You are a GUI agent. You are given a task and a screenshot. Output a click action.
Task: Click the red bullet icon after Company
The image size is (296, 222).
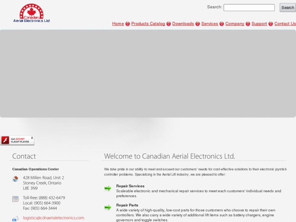(248, 24)
